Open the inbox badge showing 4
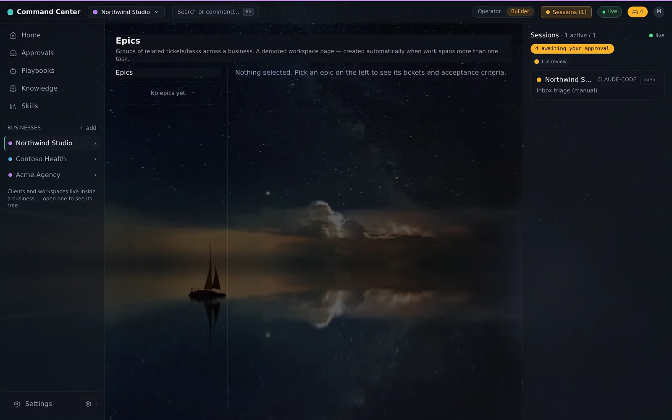This screenshot has width=672, height=420. [638, 12]
